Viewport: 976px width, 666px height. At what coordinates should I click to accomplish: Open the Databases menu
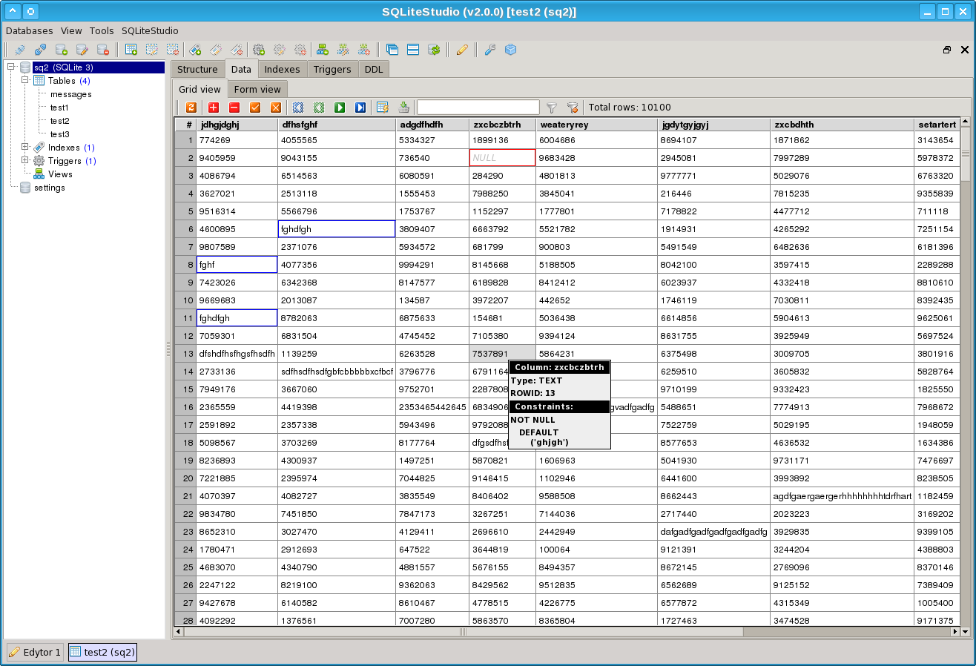[30, 31]
